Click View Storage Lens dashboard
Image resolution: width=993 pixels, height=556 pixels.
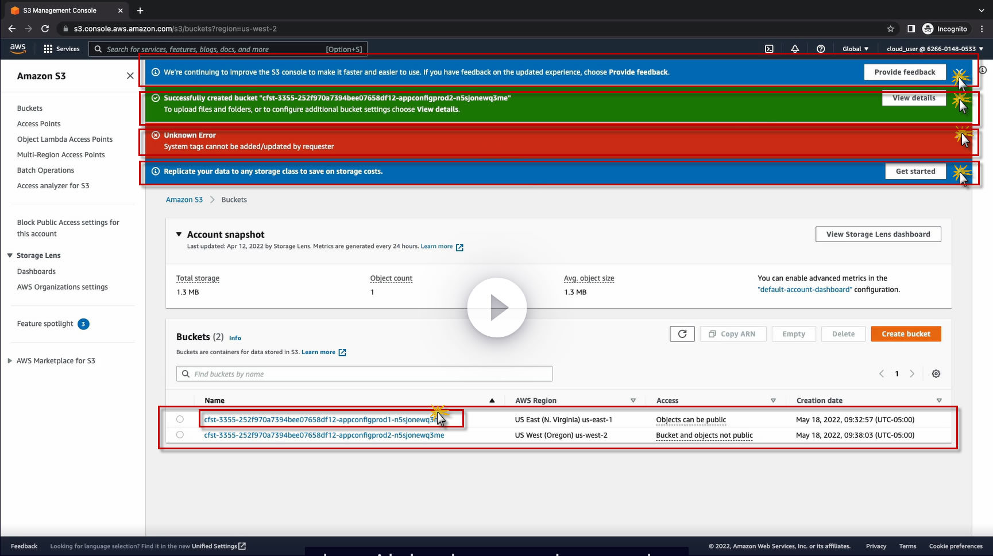[x=878, y=234]
